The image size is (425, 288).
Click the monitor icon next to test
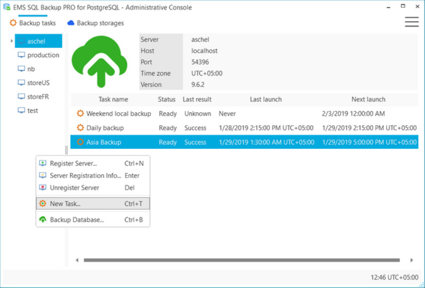click(x=21, y=110)
